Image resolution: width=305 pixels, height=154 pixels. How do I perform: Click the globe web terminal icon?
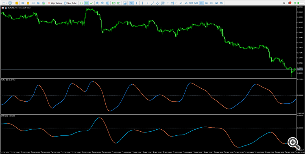43,3
